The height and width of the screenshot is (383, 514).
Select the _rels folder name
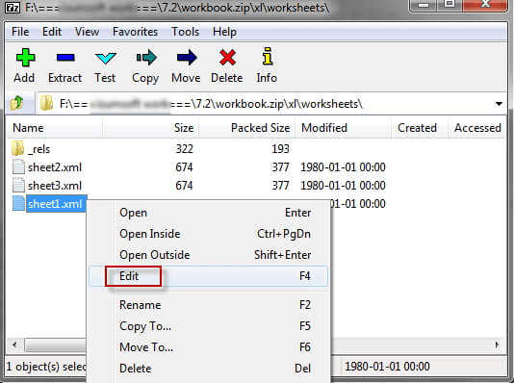[x=39, y=149]
